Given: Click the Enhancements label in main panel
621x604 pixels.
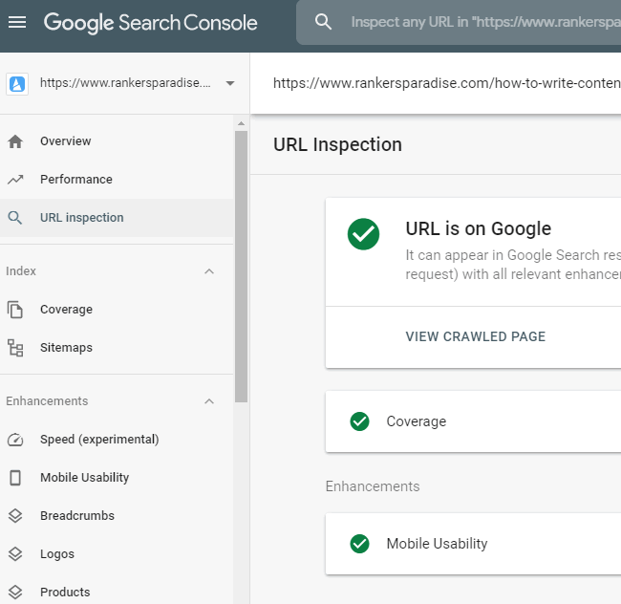Looking at the screenshot, I should tap(373, 486).
